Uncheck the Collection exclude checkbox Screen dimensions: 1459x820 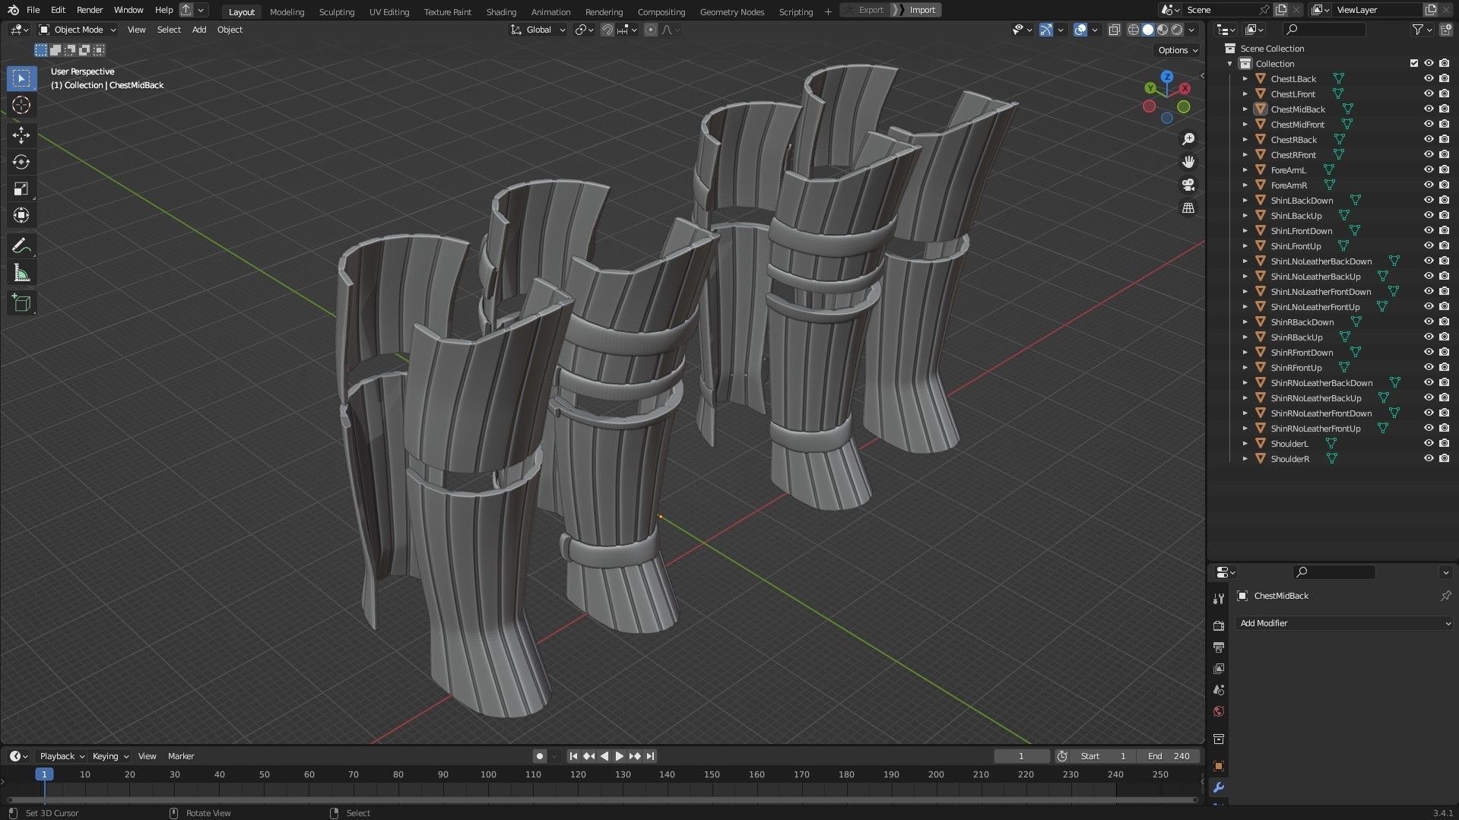1414,64
